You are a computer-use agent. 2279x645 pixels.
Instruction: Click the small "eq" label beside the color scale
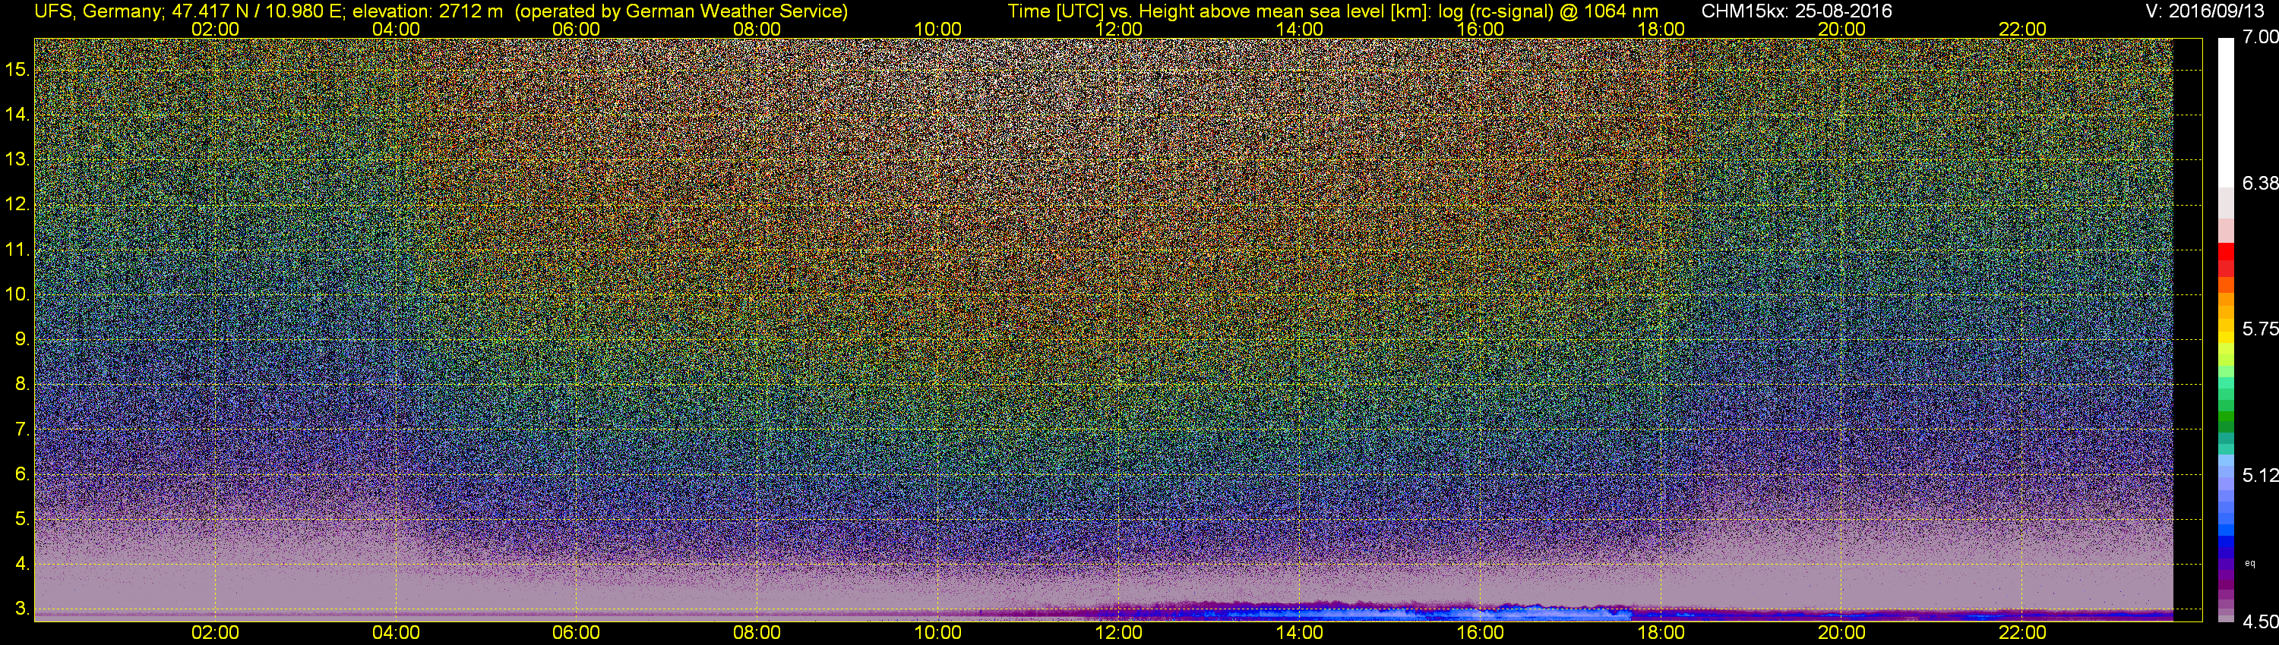(x=2250, y=563)
